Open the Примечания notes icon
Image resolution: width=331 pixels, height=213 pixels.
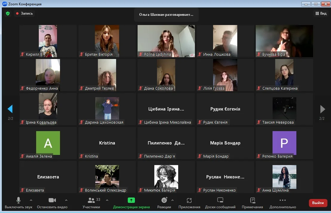253,200
